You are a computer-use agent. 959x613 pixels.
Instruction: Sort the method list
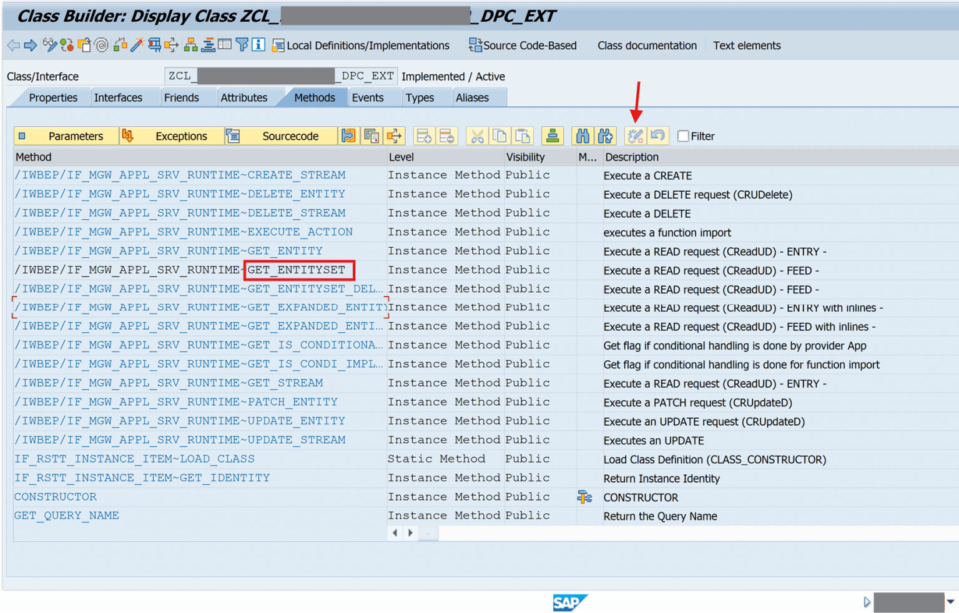[553, 135]
